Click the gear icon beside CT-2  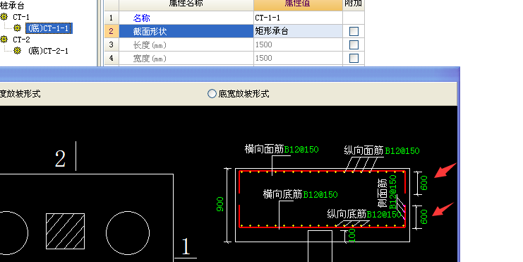4,40
